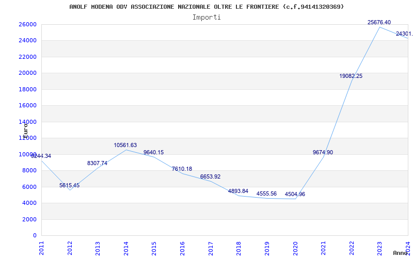413x258 pixels.
Task: Click the Anno axis label
Action: 400,253
